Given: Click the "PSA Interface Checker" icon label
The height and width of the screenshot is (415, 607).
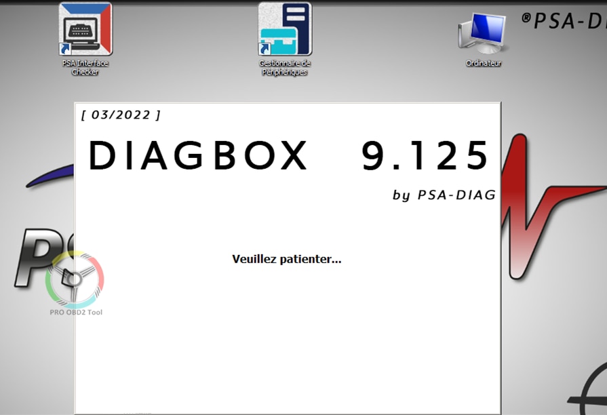Looking at the screenshot, I should coord(85,67).
